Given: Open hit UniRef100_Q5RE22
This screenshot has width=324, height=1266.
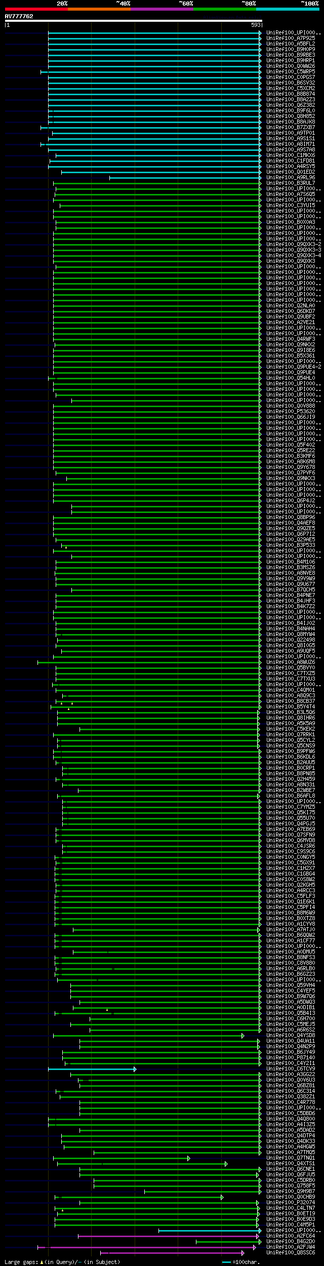Looking at the screenshot, I should 291,450.
